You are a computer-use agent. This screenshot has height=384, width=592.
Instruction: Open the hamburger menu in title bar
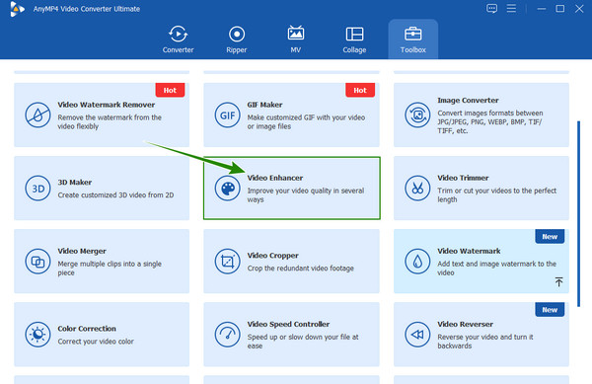coord(511,8)
